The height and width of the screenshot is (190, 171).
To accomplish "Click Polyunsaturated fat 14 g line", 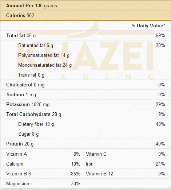I will pos(44,55).
